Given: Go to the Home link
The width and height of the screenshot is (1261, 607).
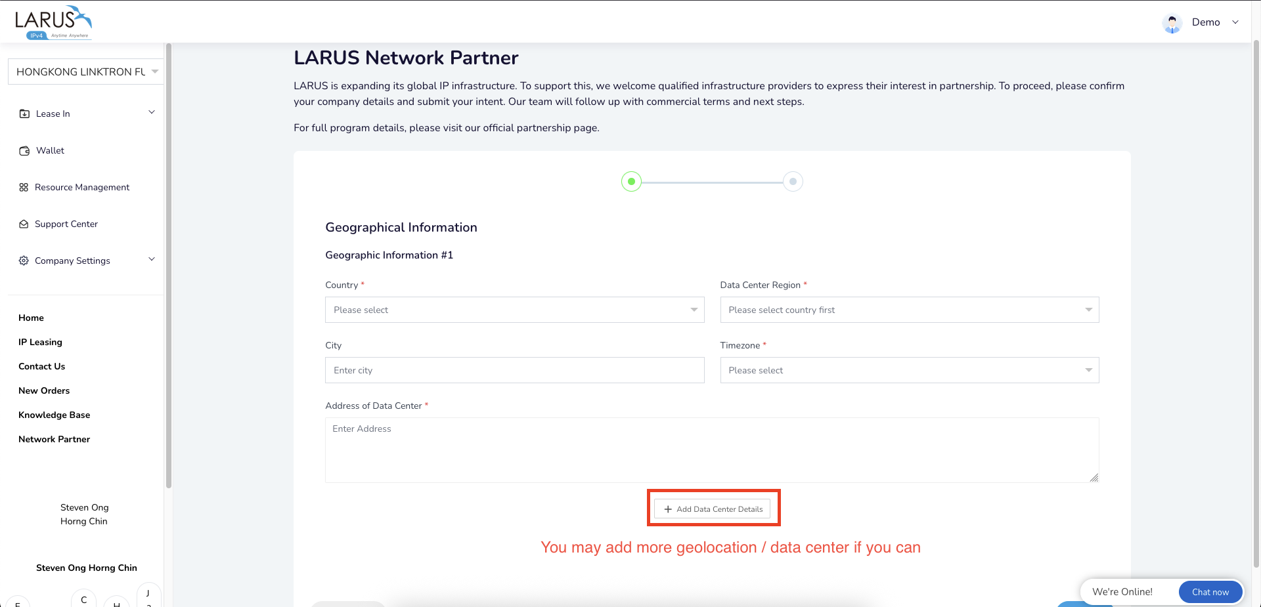Looking at the screenshot, I should [x=31, y=318].
